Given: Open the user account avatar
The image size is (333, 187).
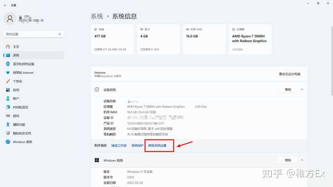Looking at the screenshot, I should coord(10,18).
